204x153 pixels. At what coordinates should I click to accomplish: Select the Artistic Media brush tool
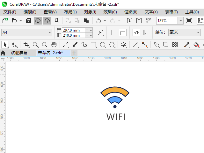[x=75, y=45]
